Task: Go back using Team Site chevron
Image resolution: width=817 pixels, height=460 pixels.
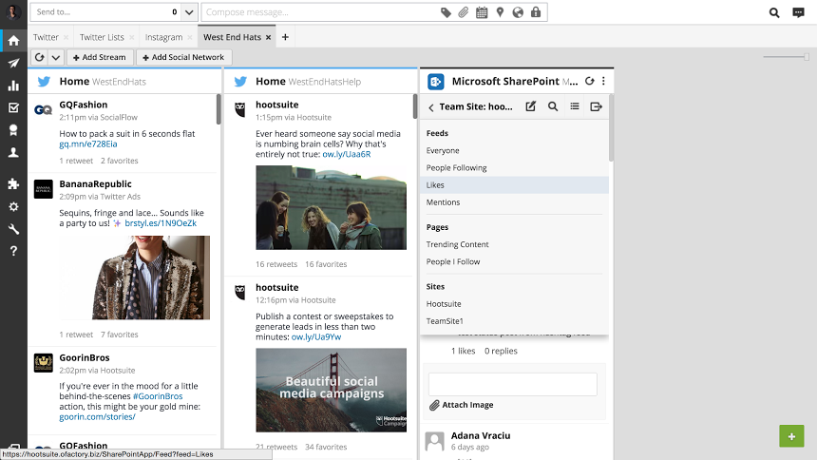Action: 431,107
